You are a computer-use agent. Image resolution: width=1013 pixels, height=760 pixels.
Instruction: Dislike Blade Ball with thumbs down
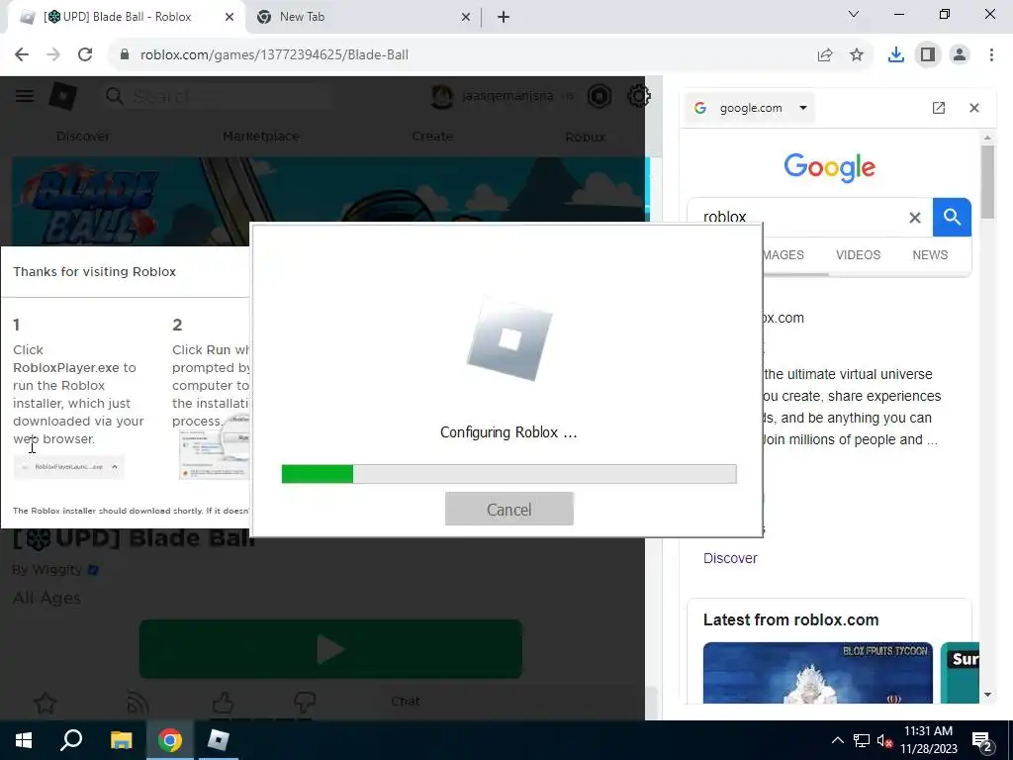coord(305,703)
